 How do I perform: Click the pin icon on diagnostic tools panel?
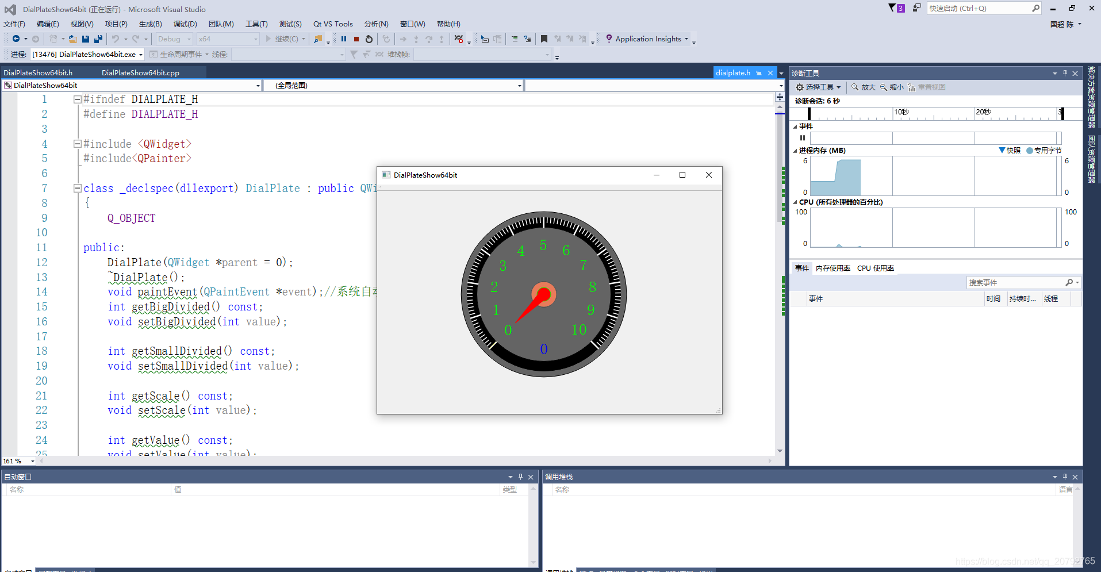[1065, 74]
